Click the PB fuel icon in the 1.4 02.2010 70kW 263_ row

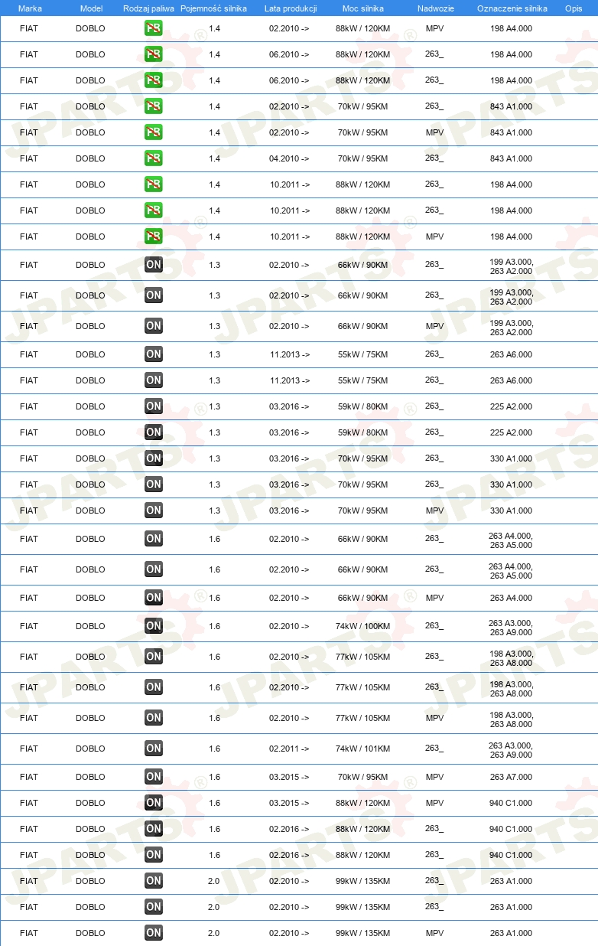coord(153,106)
